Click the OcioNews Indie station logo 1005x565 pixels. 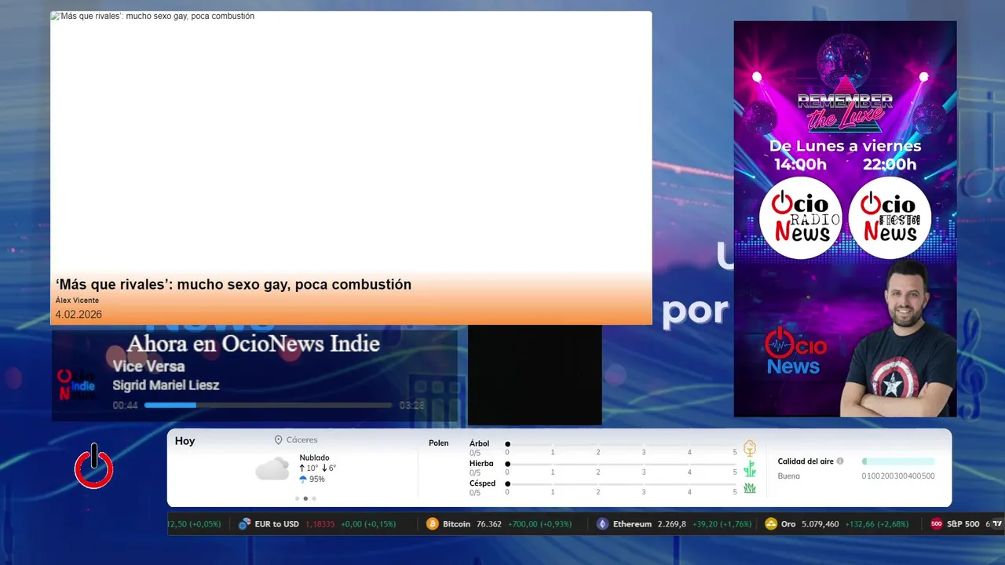tap(77, 385)
